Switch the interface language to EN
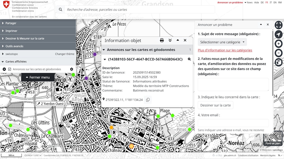Image resolution: width=284 pixels, height=159 pixels. (x=275, y=2)
